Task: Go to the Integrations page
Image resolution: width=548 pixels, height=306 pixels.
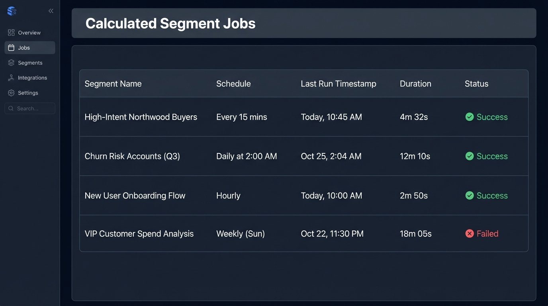Action: click(32, 78)
